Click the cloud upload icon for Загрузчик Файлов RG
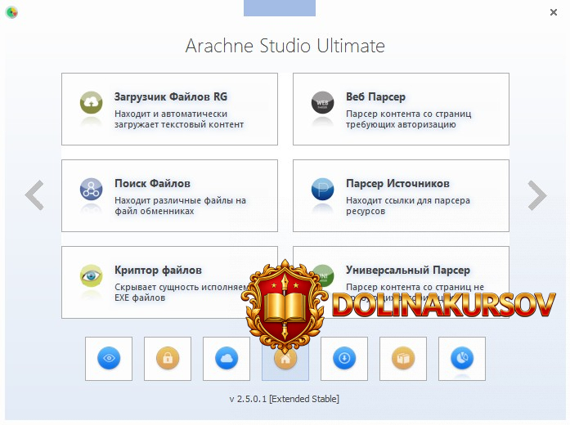 tap(92, 103)
